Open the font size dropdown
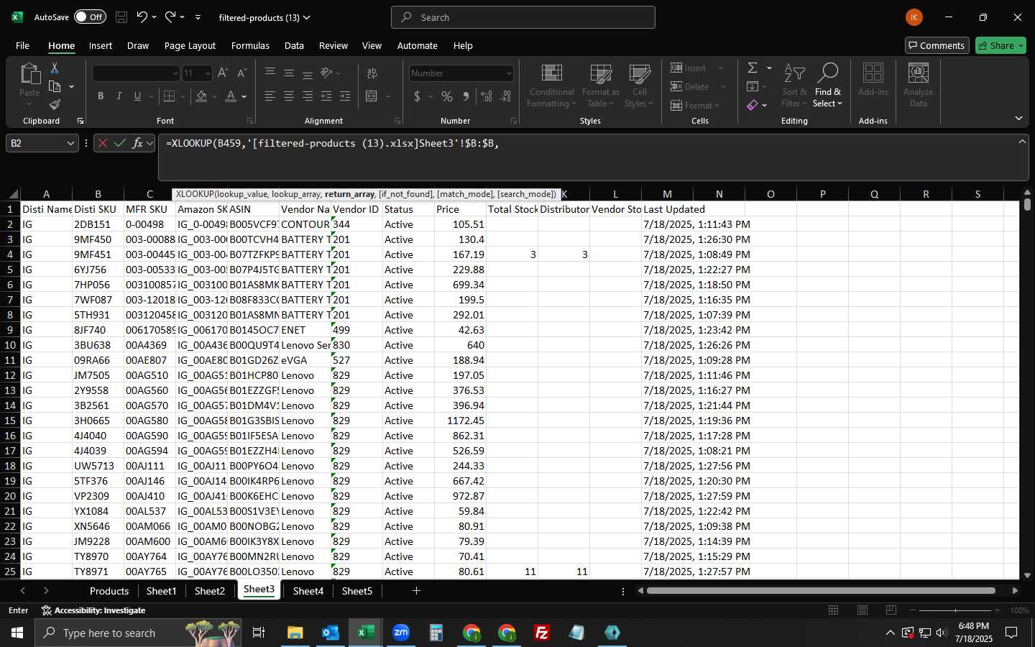 click(x=208, y=73)
